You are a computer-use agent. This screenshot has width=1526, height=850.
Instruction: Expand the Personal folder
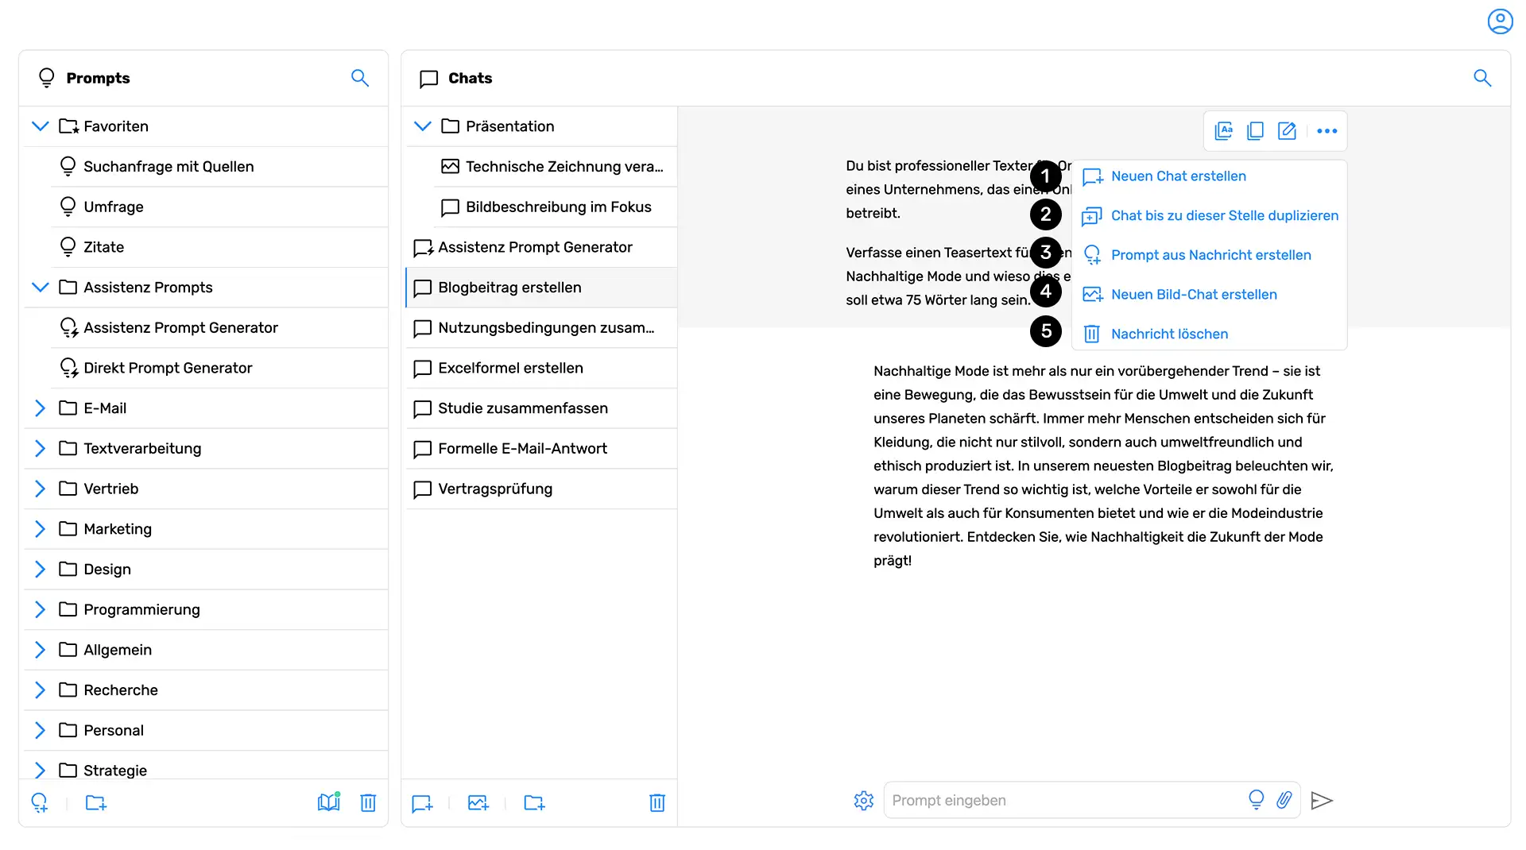41,730
